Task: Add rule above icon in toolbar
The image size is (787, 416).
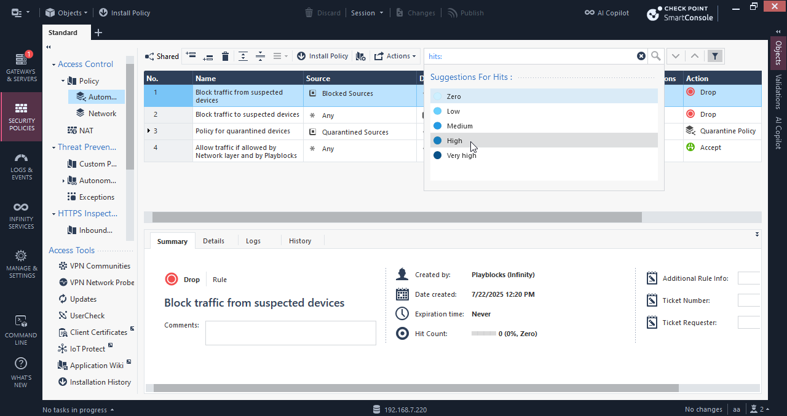Action: click(191, 56)
